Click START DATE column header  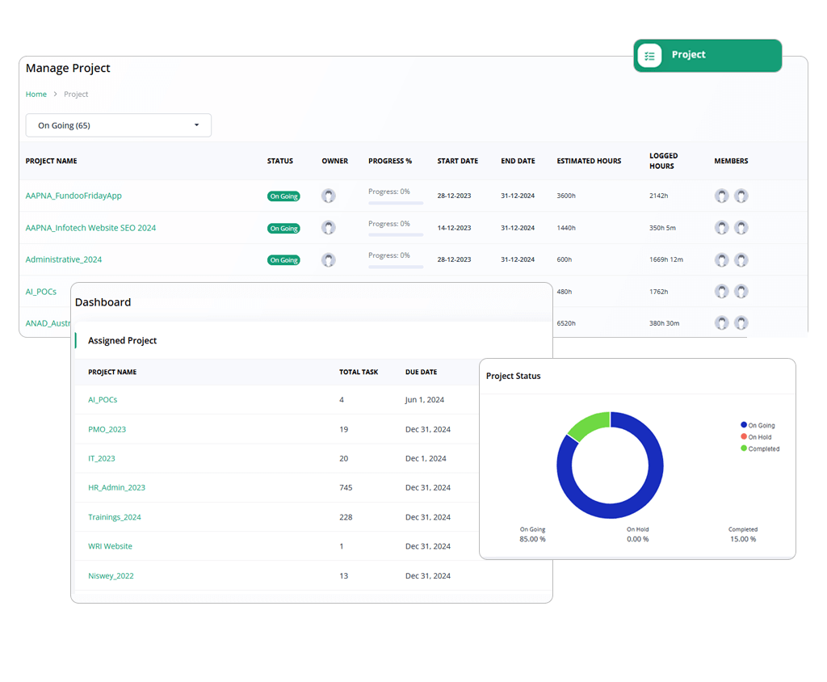(457, 161)
